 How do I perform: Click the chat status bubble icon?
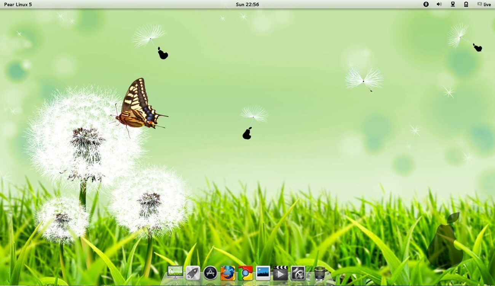pyautogui.click(x=479, y=4)
